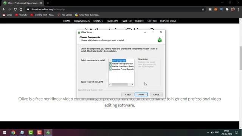242x136 pixels.
Task: Click the ENG language indicator
Action: pyautogui.click(x=217, y=133)
